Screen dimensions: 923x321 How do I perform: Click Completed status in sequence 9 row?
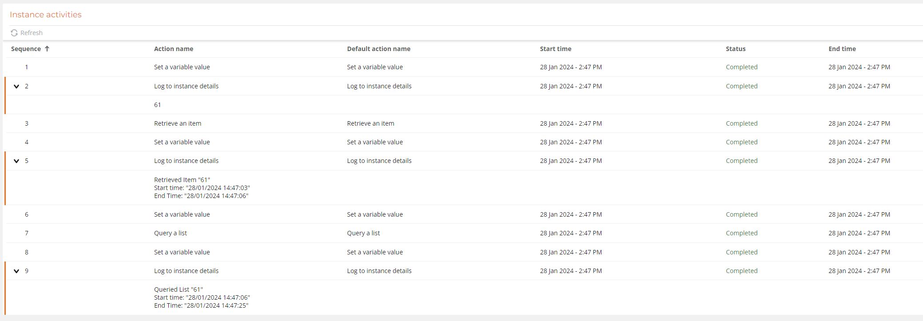742,271
